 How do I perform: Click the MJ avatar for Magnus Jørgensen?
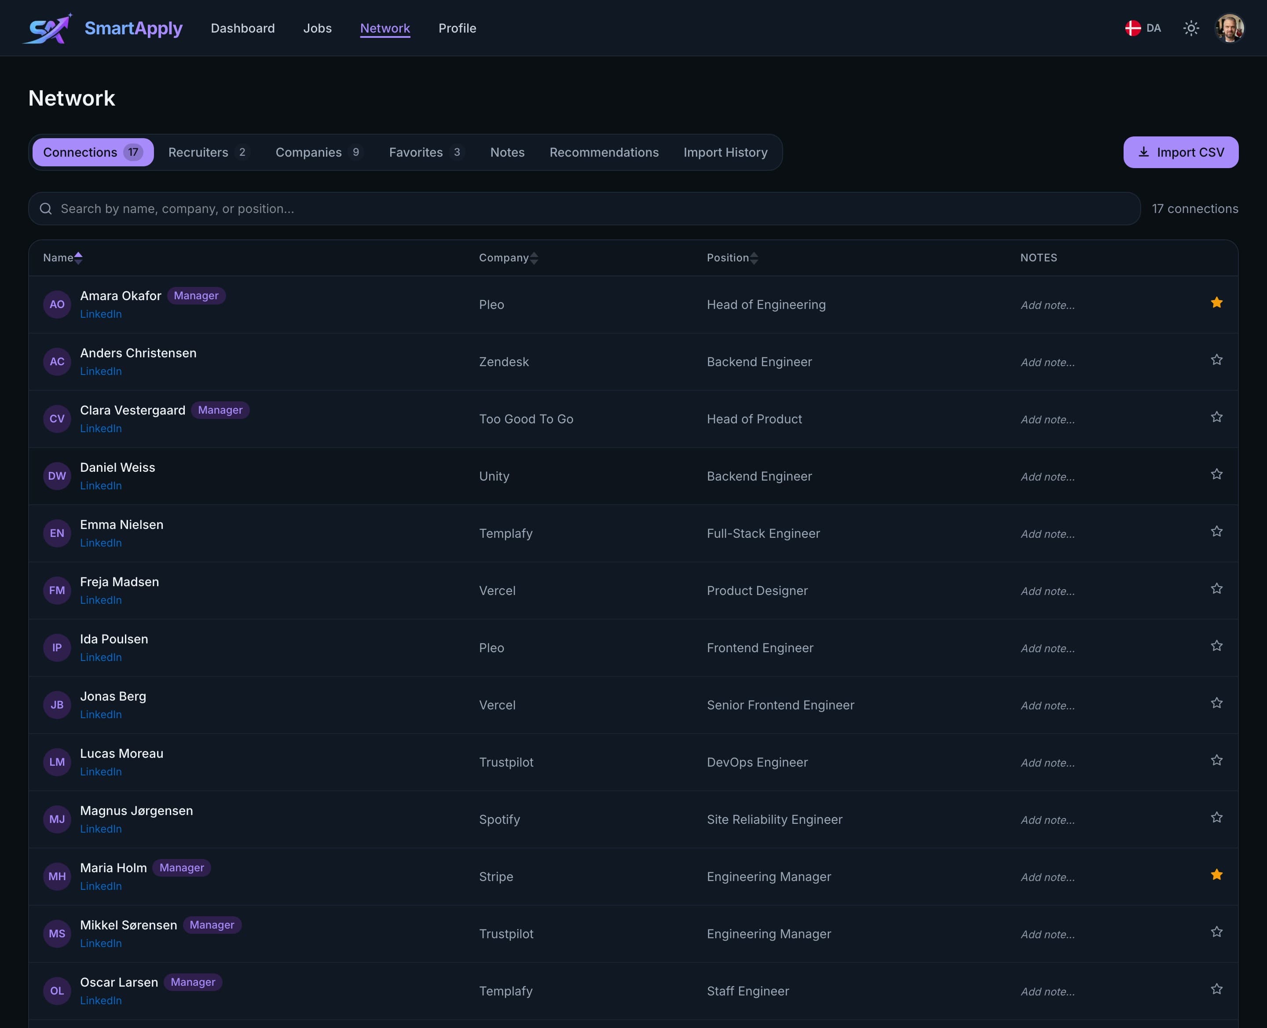[x=57, y=819]
